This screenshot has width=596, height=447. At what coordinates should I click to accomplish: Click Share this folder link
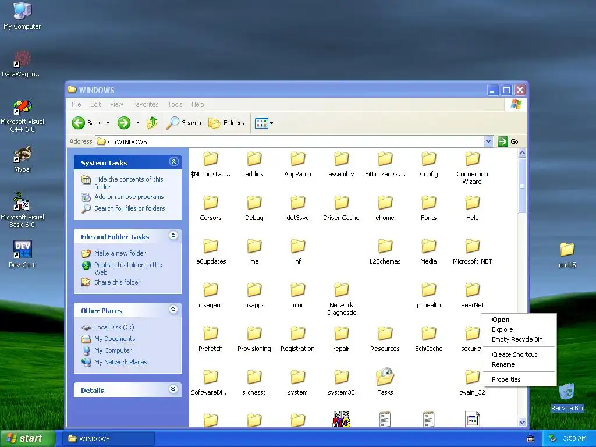[x=117, y=282]
